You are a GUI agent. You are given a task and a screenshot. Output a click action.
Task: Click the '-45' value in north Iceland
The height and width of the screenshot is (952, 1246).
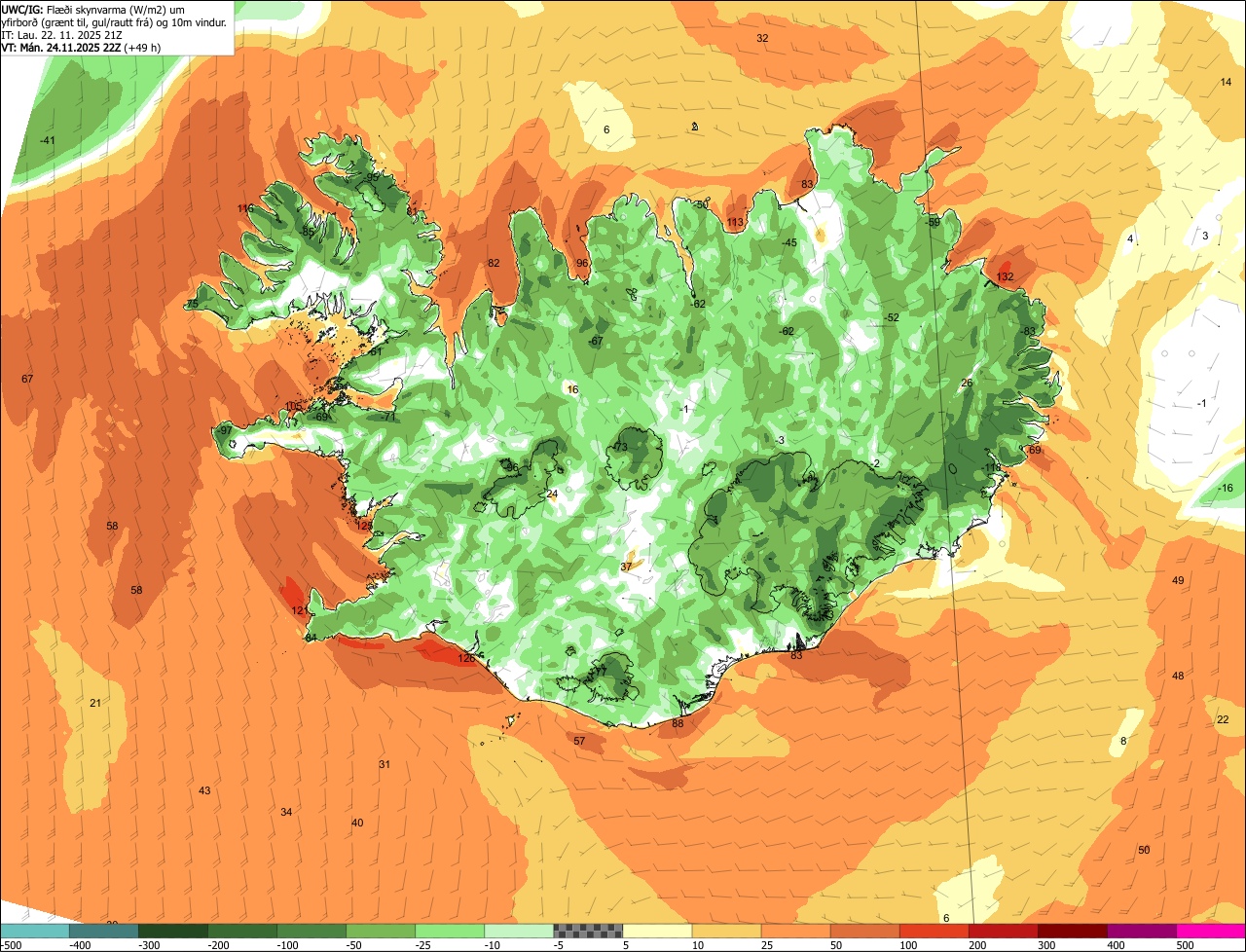pyautogui.click(x=789, y=242)
